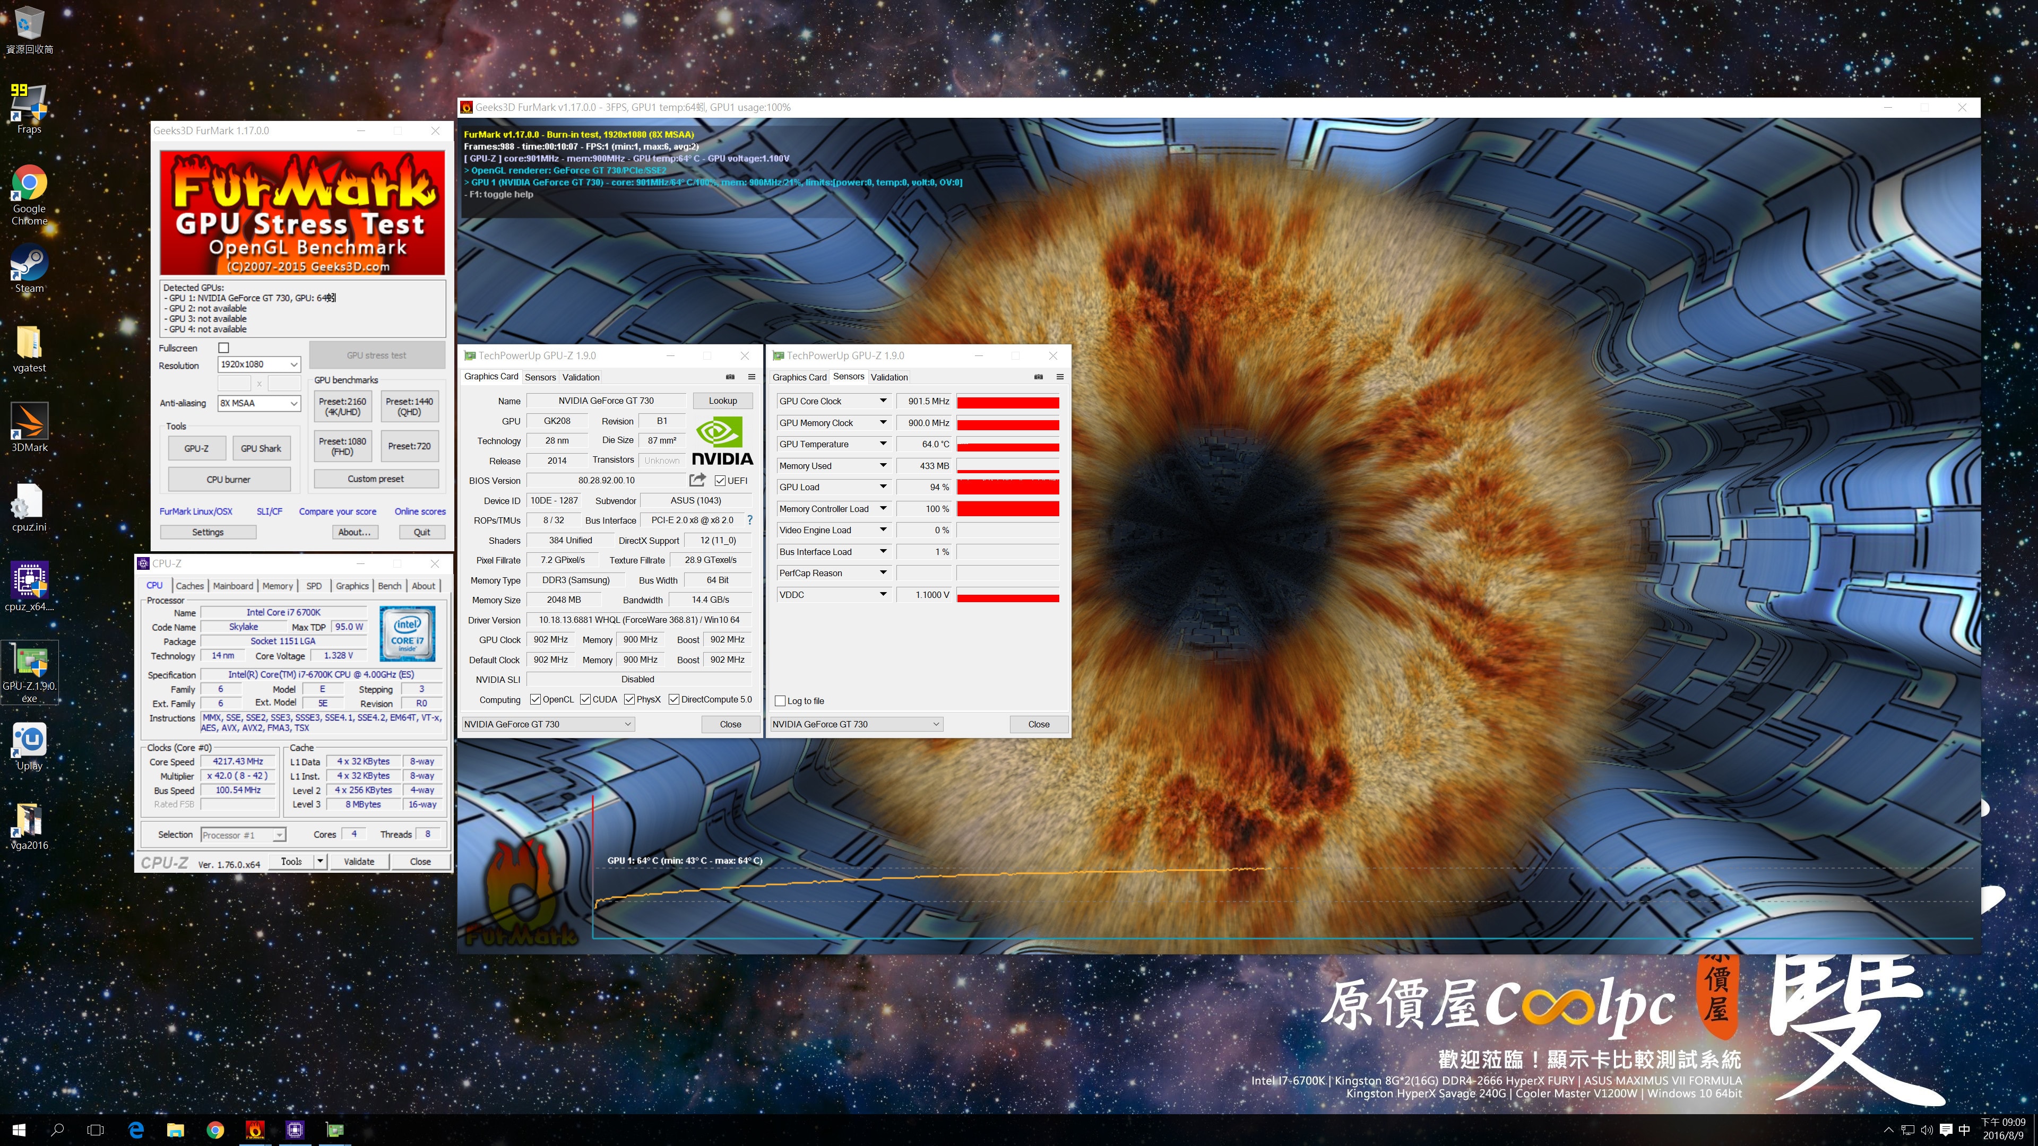Expand the VDDC sensor dropdown
Viewport: 2038px width, 1146px height.
pos(883,594)
